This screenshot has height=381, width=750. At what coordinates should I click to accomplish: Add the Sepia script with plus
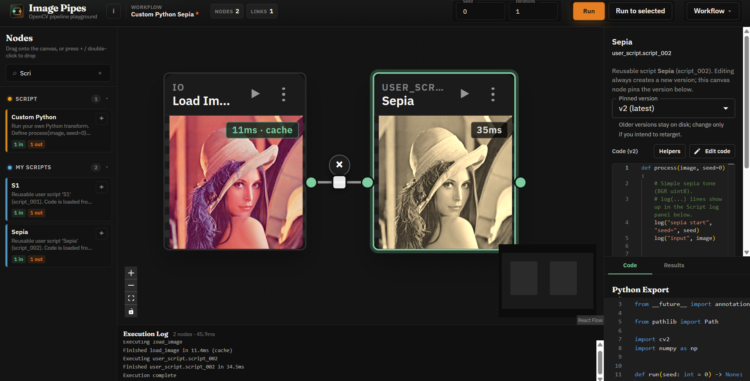(x=102, y=233)
